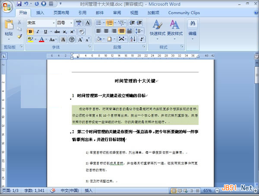Image resolution: width=259 pixels, height=196 pixels.
Task: Click the Office button orb
Action: (x=7, y=7)
